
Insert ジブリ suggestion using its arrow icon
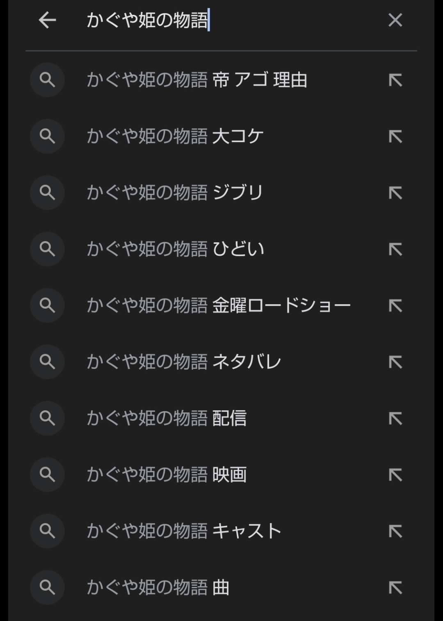pos(395,193)
